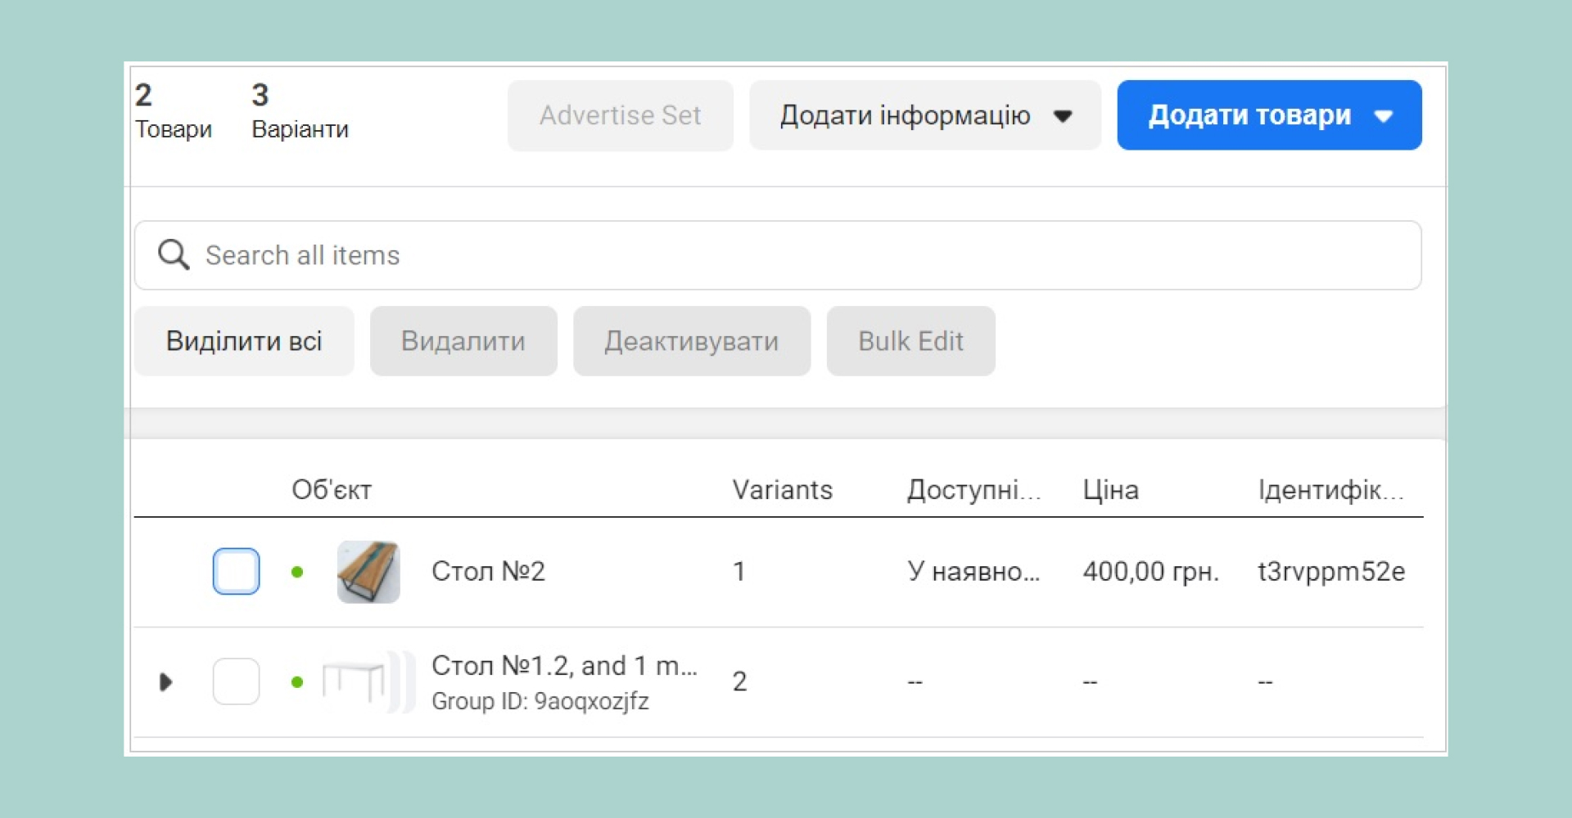Viewport: 1572px width, 818px height.
Task: Click Виділити всі to select all items
Action: coord(244,341)
